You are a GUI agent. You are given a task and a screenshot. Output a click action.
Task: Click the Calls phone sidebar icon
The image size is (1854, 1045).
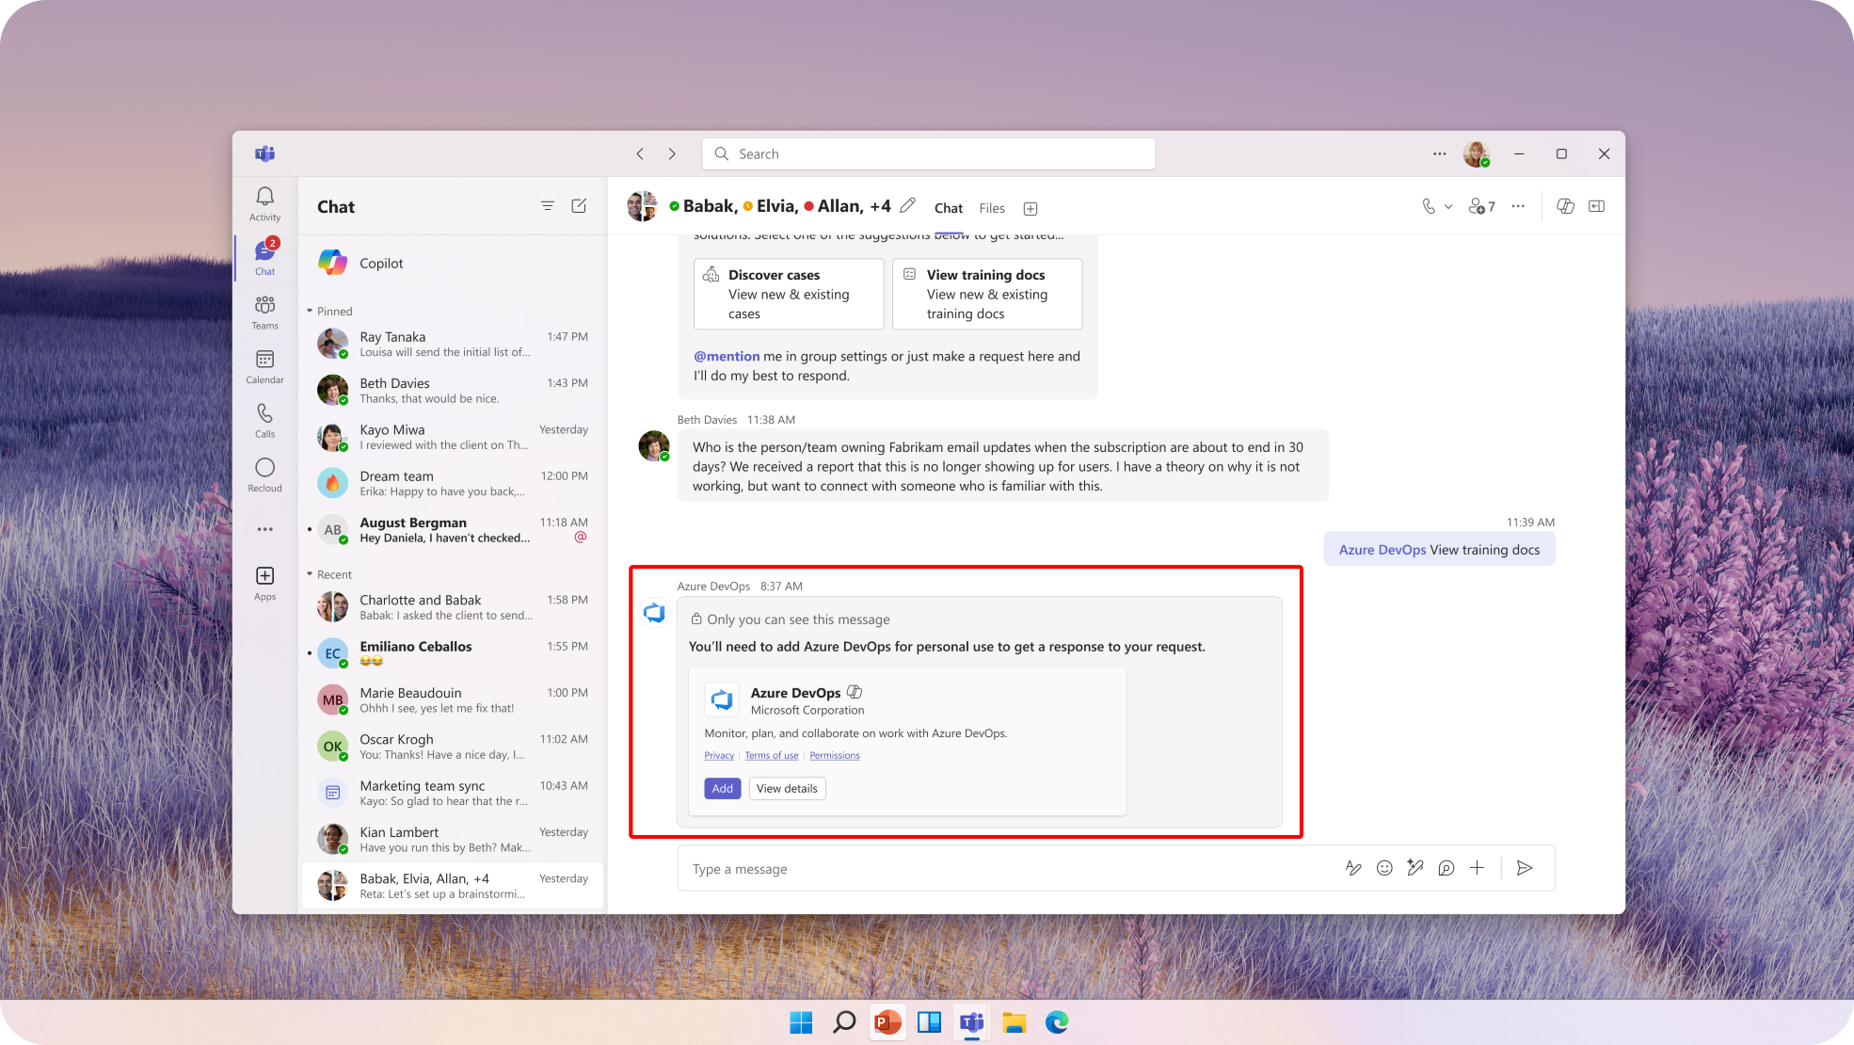(264, 414)
